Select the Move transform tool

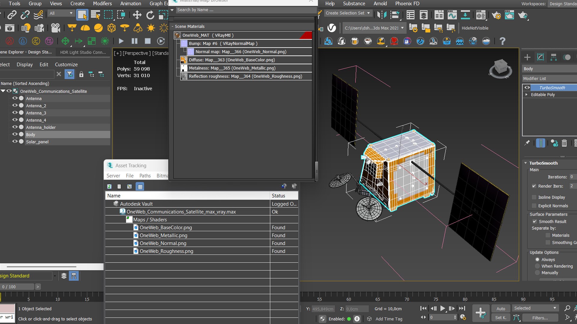(x=137, y=15)
